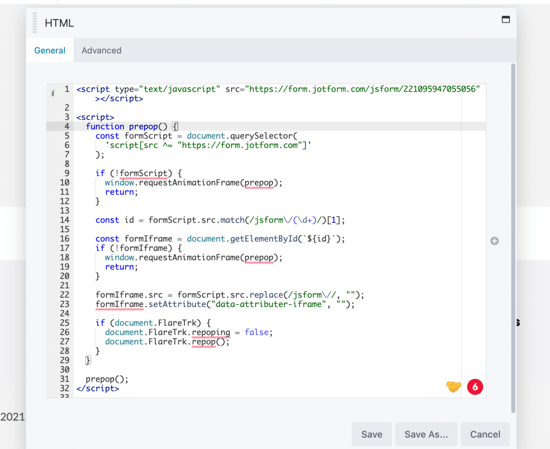Click the handshake icon in the editor
This screenshot has width=550, height=449.
click(x=453, y=387)
